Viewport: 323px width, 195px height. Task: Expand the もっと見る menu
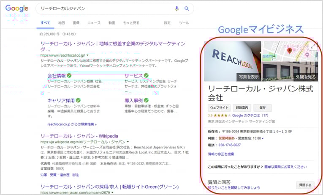point(131,23)
